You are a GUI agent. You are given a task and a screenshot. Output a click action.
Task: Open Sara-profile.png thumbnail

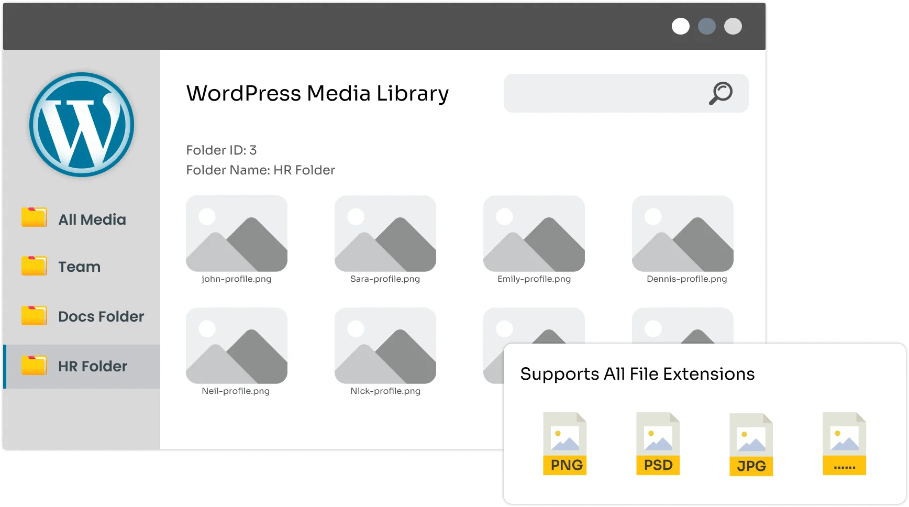[x=385, y=234]
